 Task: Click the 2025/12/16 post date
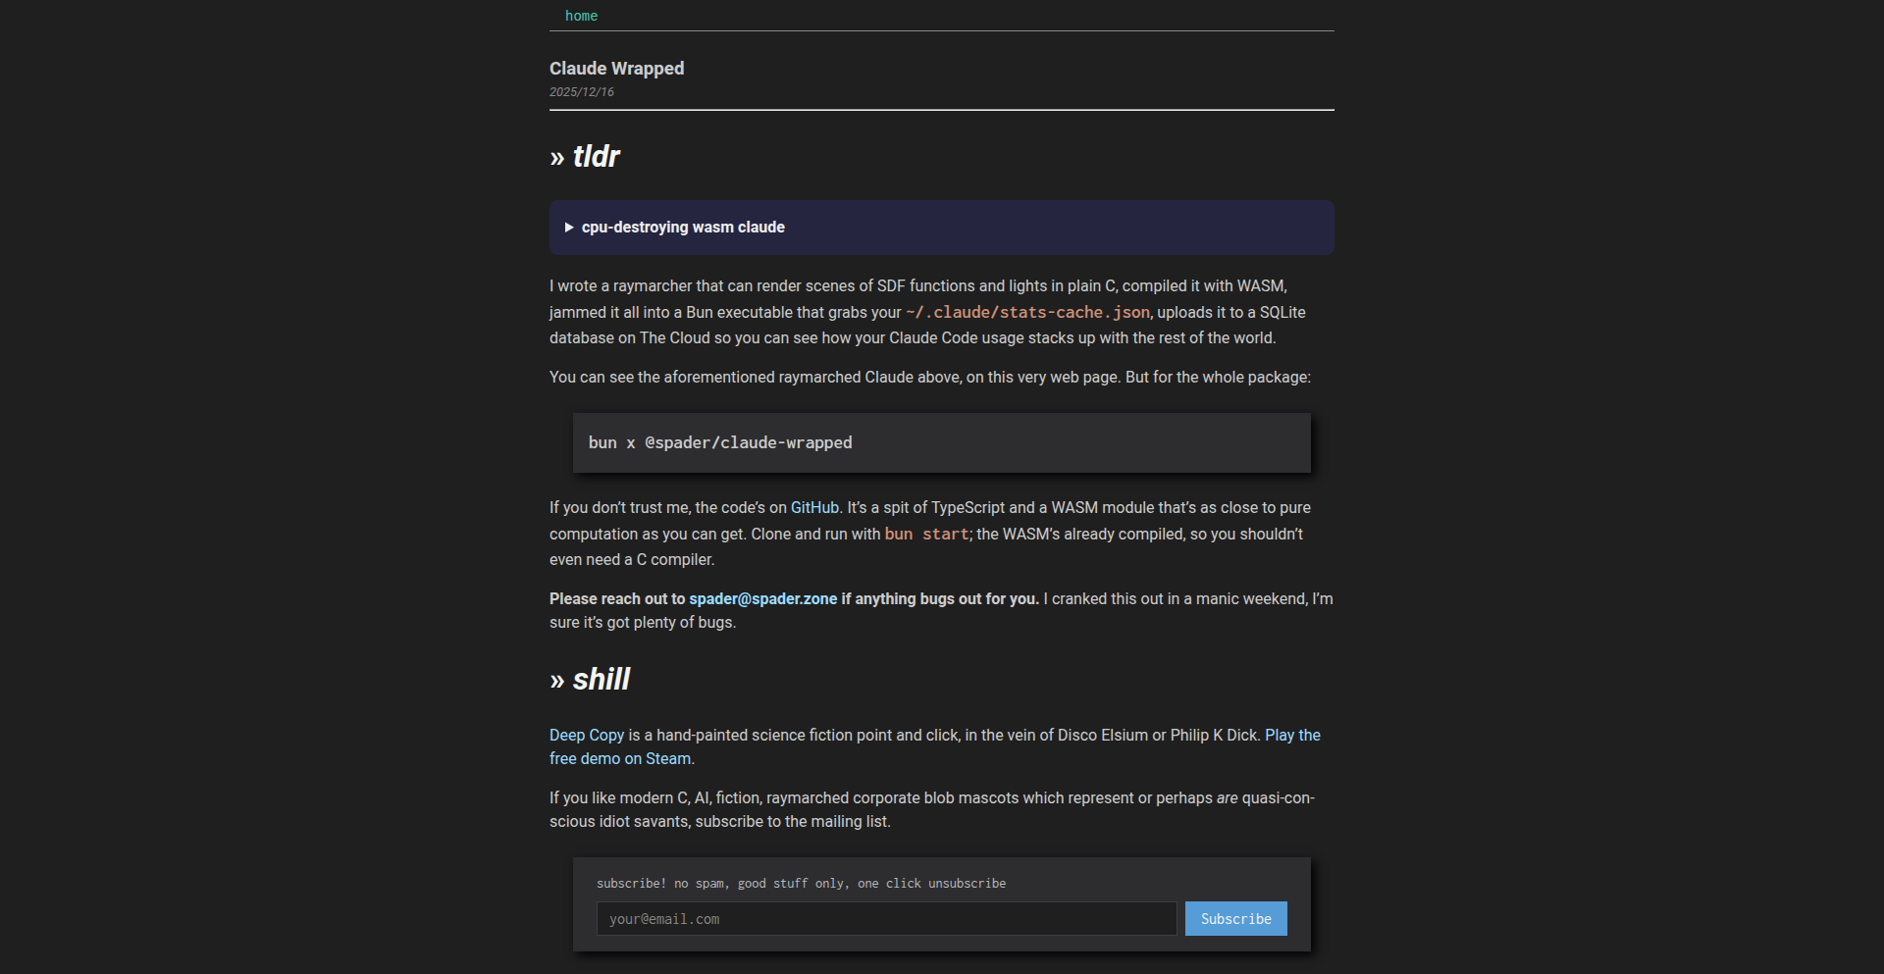pos(582,92)
